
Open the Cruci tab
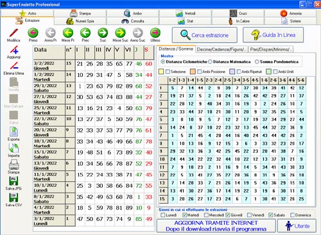238,13
